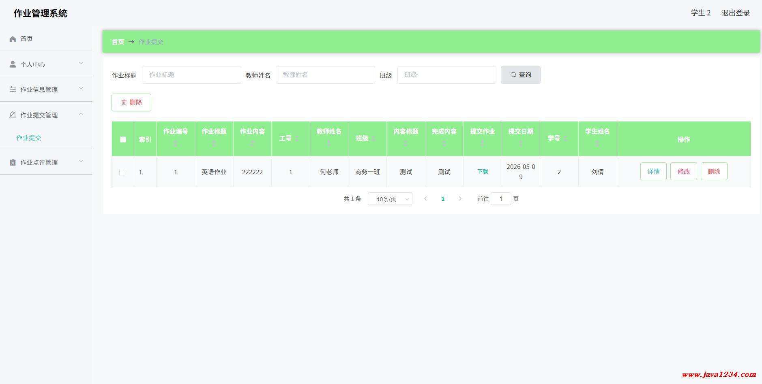Image resolution: width=762 pixels, height=384 pixels.
Task: Click the 查询 search button
Action: coord(520,75)
